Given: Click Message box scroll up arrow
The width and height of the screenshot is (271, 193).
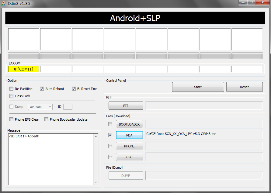Looking at the screenshot, I should [x=96, y=136].
